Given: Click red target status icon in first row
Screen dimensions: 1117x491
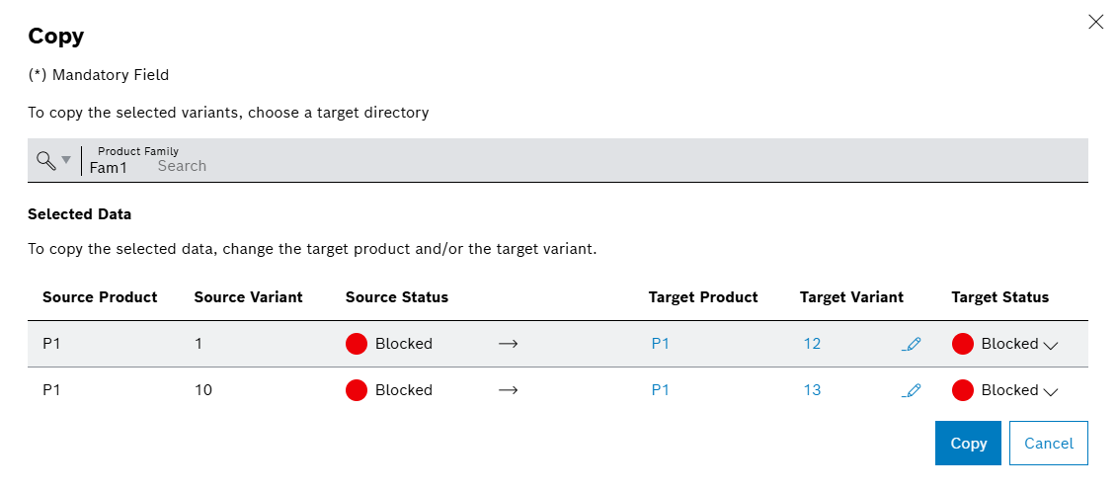Looking at the screenshot, I should pyautogui.click(x=963, y=344).
